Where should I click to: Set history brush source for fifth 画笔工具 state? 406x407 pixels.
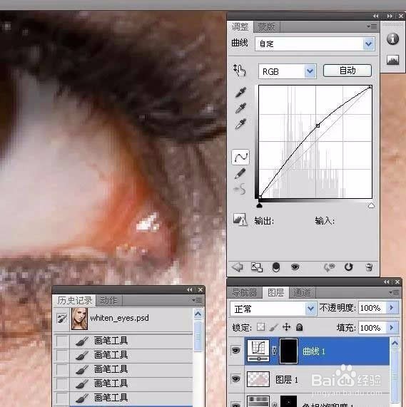(61, 398)
